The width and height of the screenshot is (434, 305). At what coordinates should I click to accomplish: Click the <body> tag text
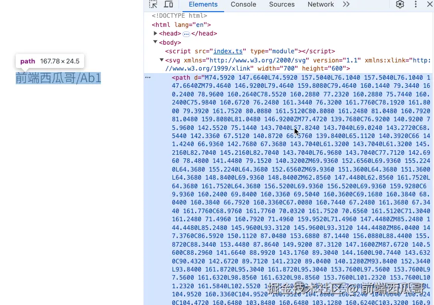click(x=170, y=43)
